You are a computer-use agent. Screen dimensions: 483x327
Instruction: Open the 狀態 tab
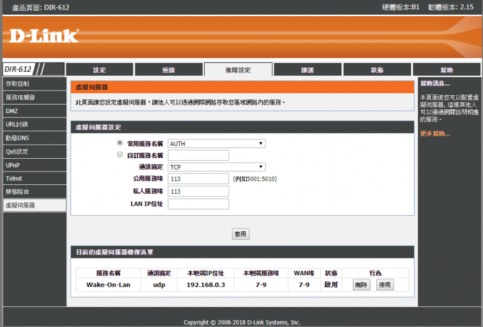[377, 70]
